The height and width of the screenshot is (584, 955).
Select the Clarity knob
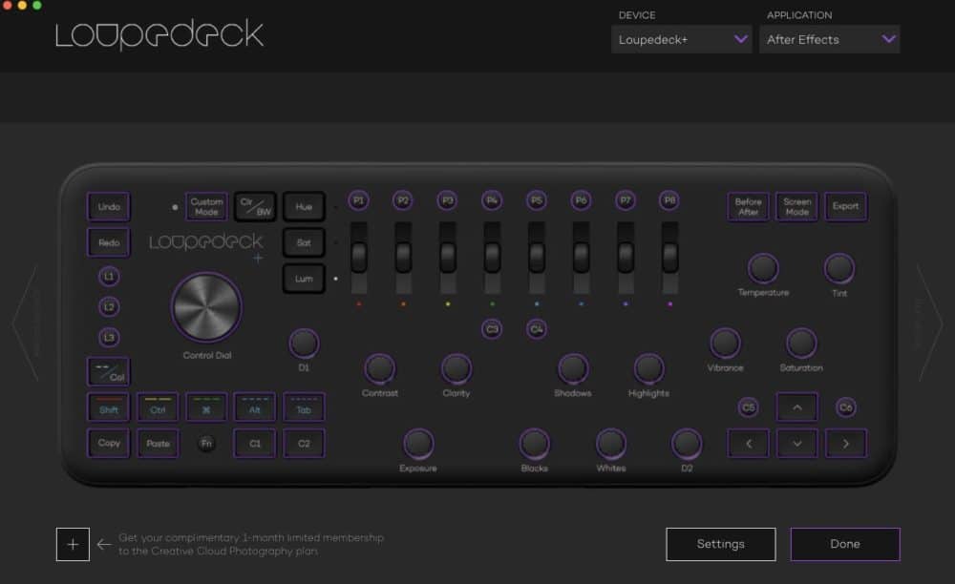point(456,368)
